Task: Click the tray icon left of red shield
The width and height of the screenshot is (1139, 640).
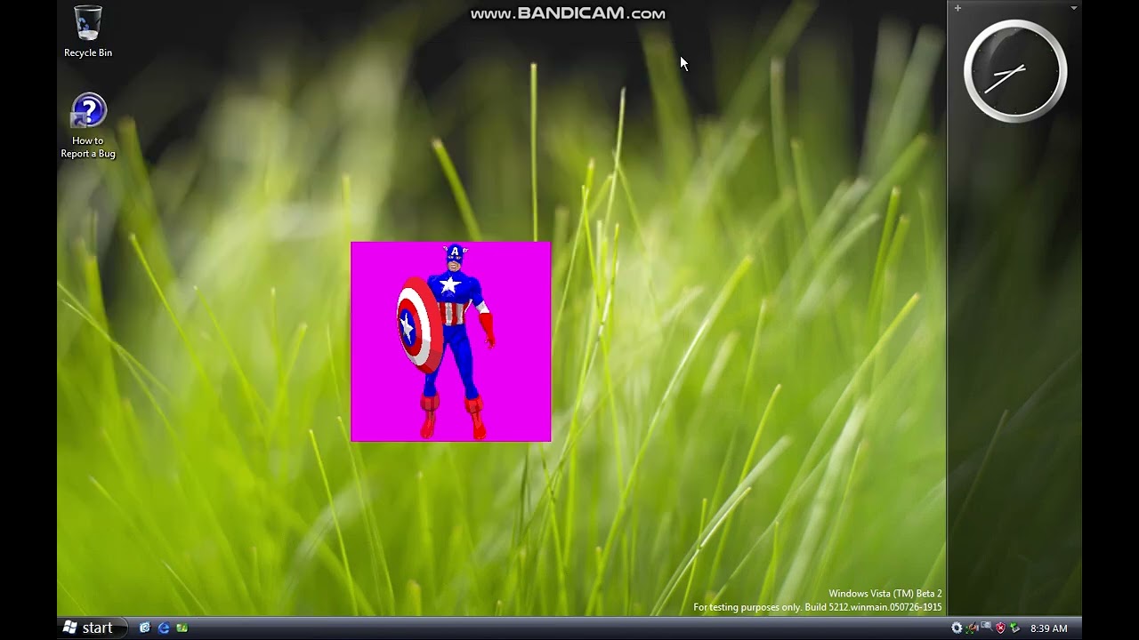Action: click(986, 626)
